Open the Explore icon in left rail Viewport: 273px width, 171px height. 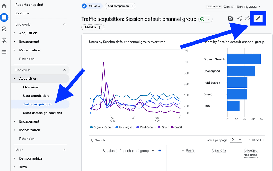pyautogui.click(x=4, y=29)
